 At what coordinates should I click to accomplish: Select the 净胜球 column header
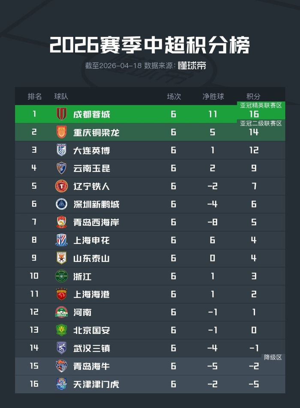(x=213, y=96)
